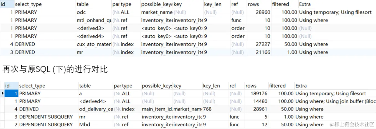The image size is (376, 129).
Task: Select the cux_ato_materi table cell
Action: point(94,44)
